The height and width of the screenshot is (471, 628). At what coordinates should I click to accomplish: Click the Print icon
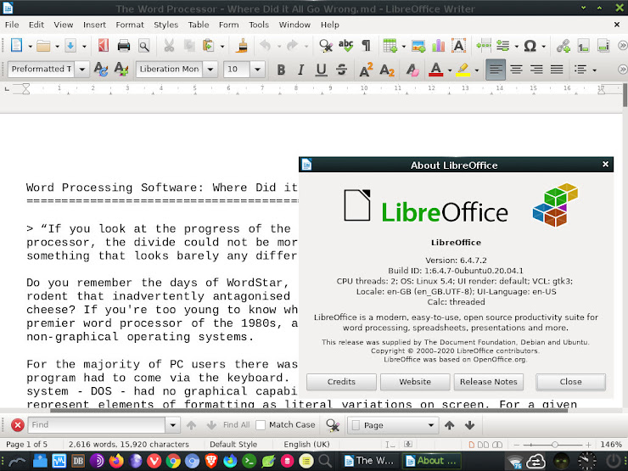[124, 46]
